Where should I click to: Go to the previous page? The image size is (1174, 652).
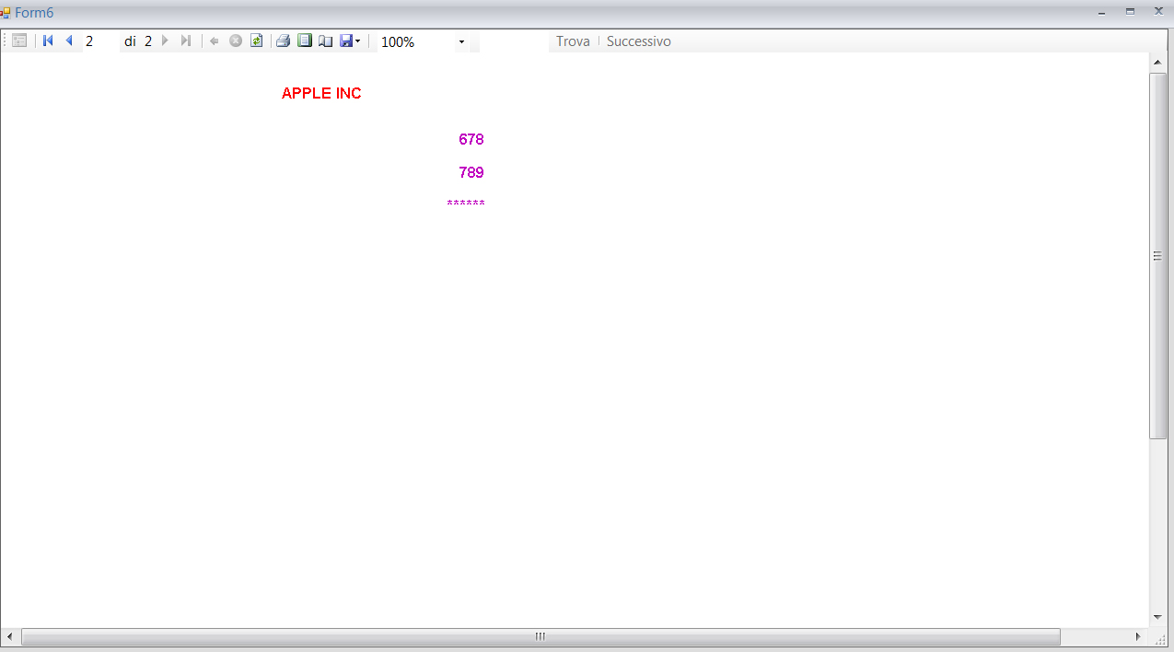coord(68,41)
